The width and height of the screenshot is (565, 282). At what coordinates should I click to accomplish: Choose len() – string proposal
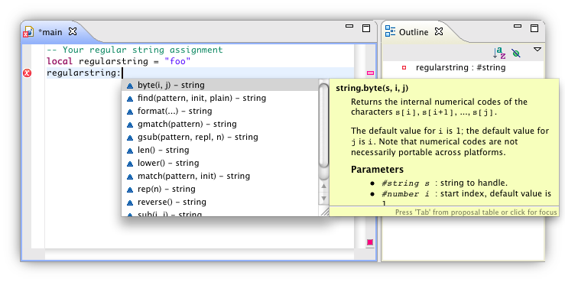point(220,150)
